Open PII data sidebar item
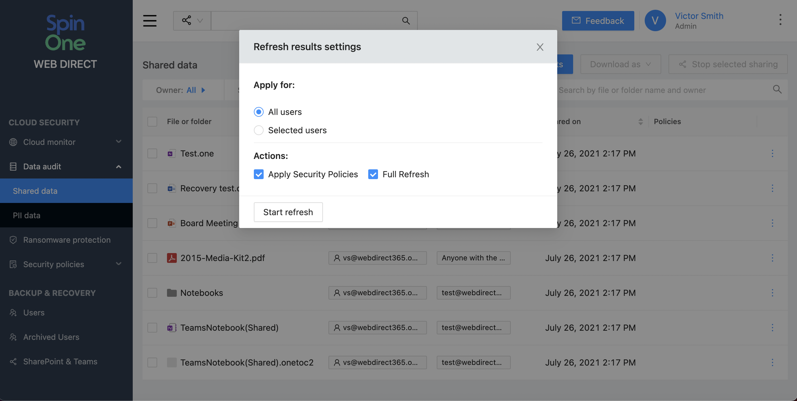Screen dimensions: 797x401 click(27, 215)
